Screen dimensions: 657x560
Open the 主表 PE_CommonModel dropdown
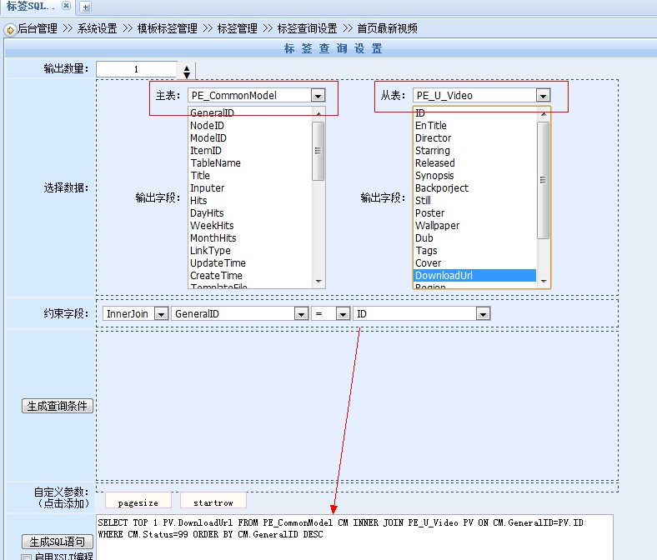318,96
